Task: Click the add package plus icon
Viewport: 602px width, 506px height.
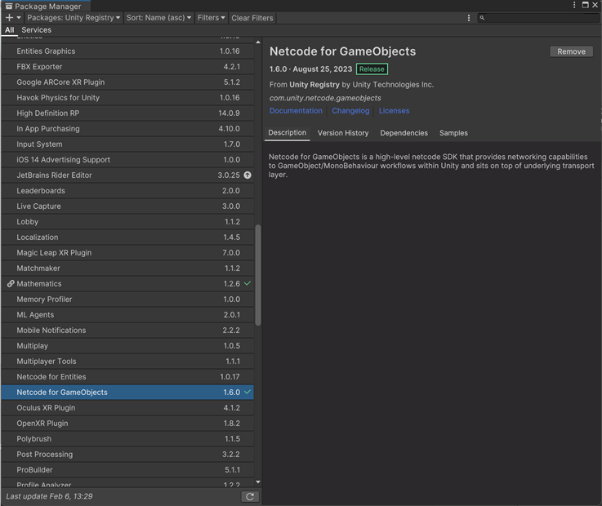Action: [x=10, y=17]
